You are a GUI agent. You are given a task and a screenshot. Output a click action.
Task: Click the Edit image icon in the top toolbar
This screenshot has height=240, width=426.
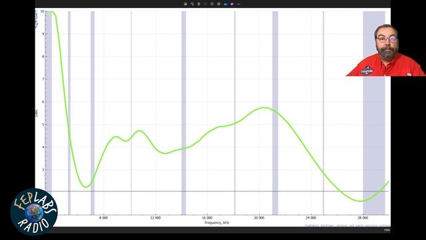coord(185,4)
